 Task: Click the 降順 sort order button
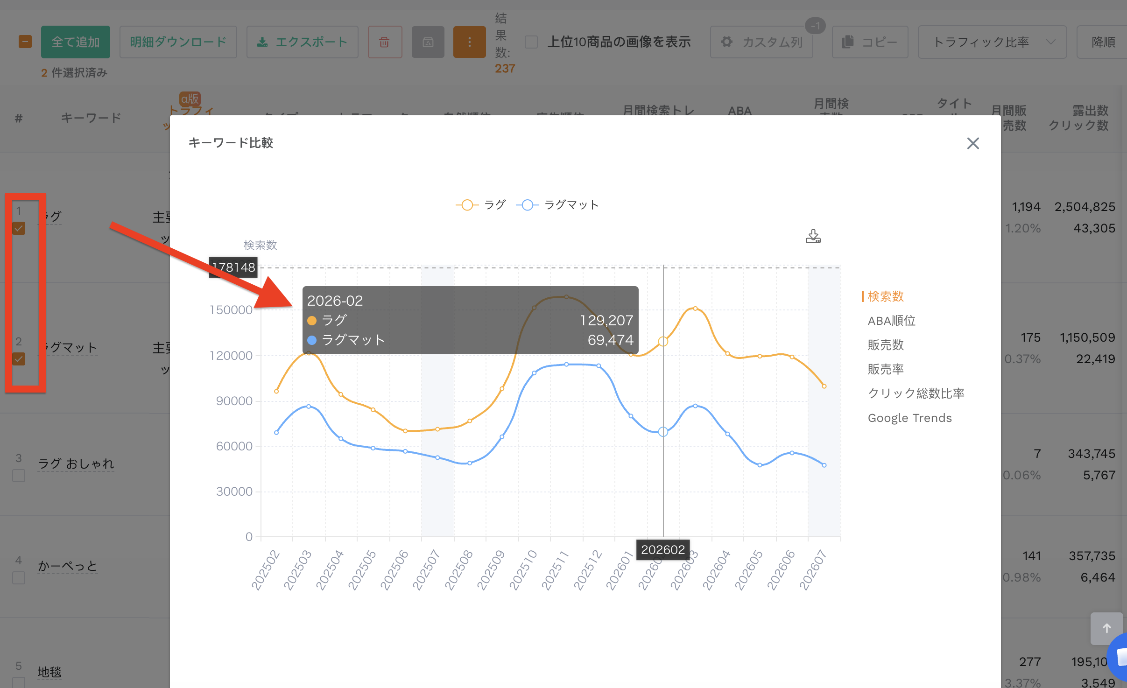[1103, 42]
